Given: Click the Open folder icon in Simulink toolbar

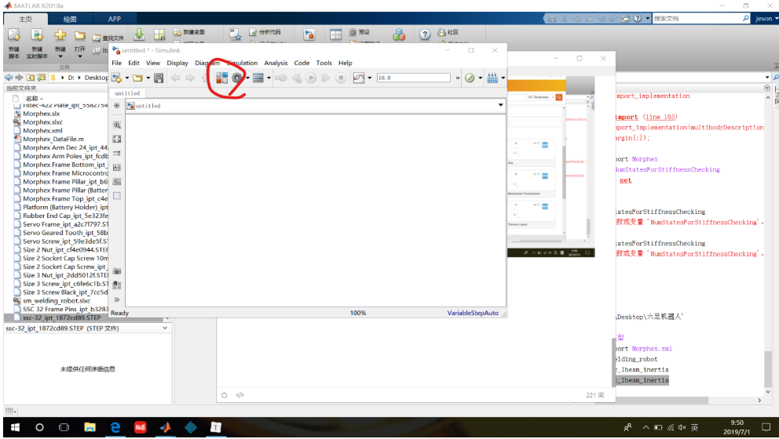Looking at the screenshot, I should [x=137, y=78].
